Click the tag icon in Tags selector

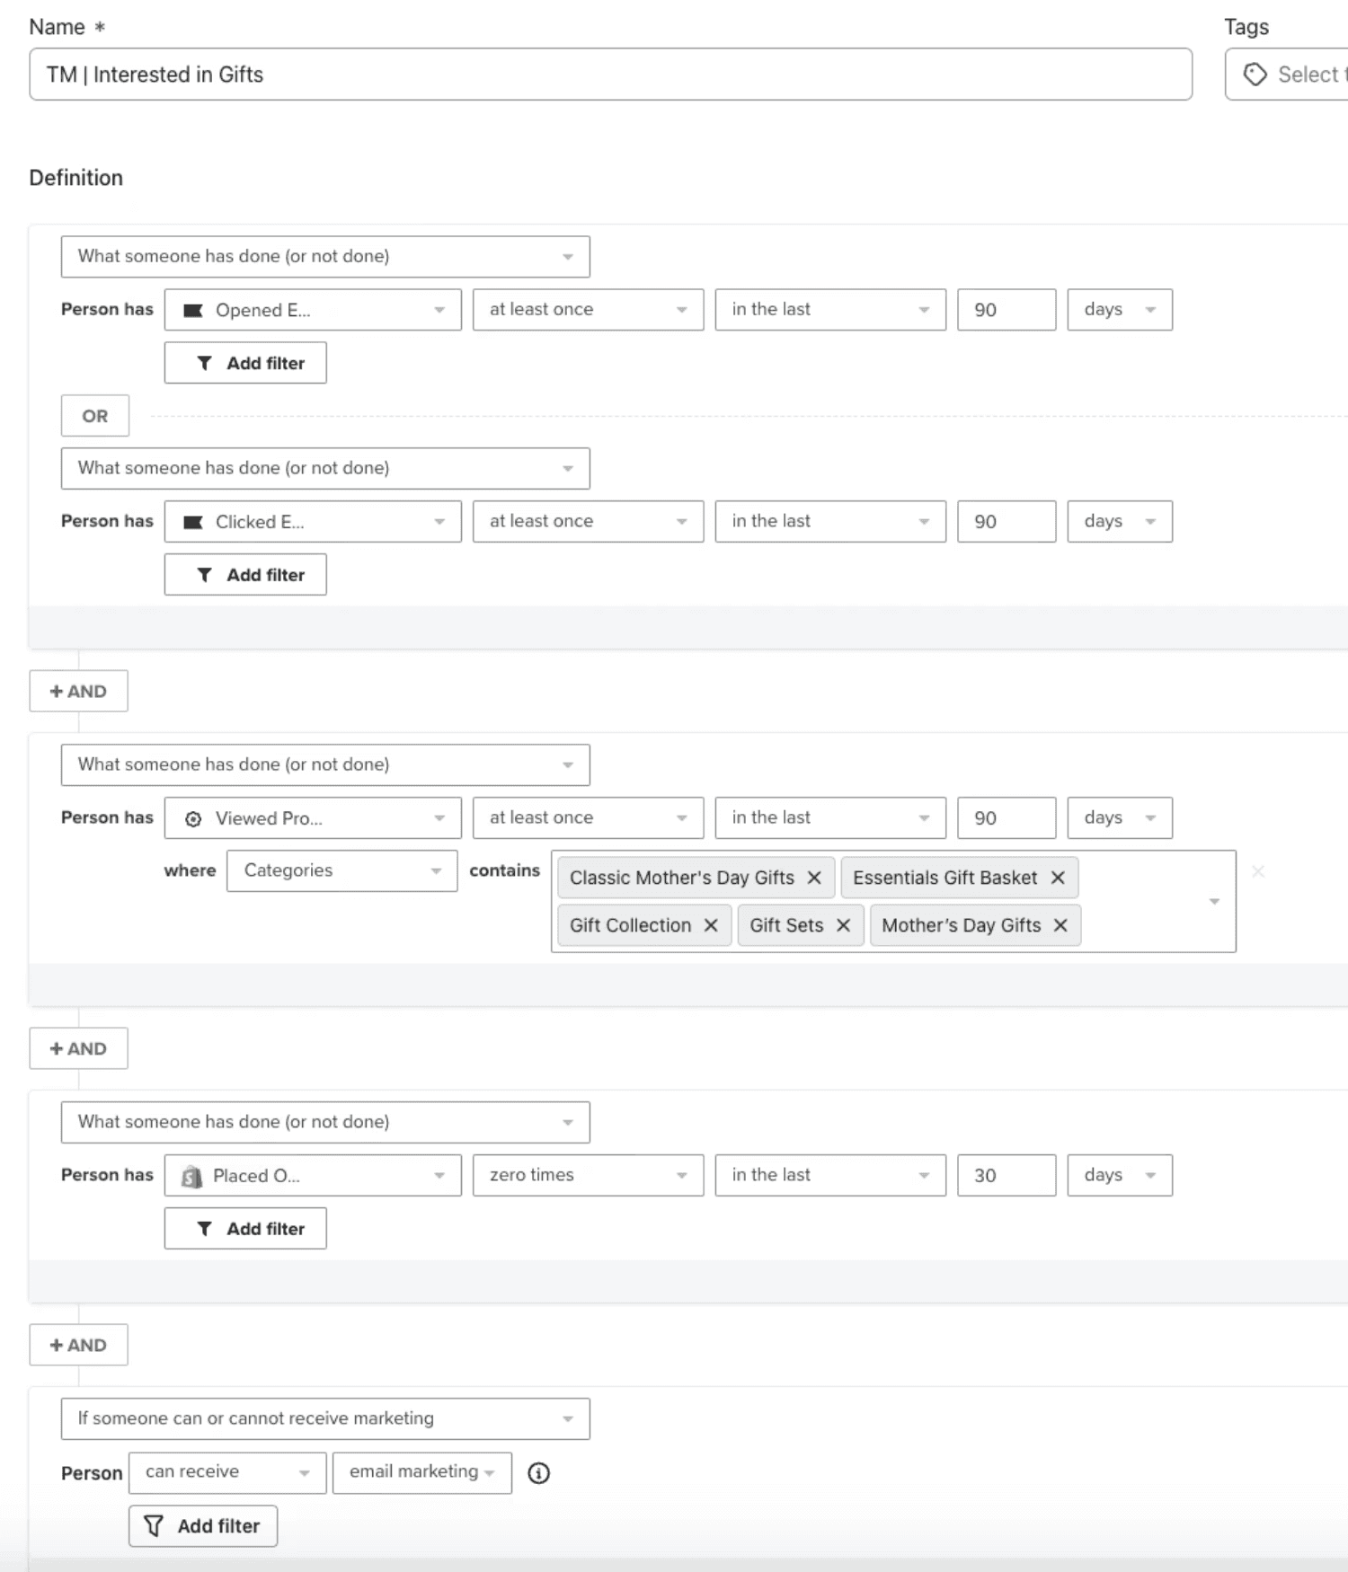point(1255,75)
